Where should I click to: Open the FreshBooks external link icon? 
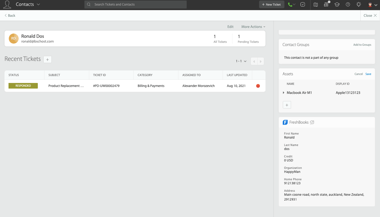[312, 122]
